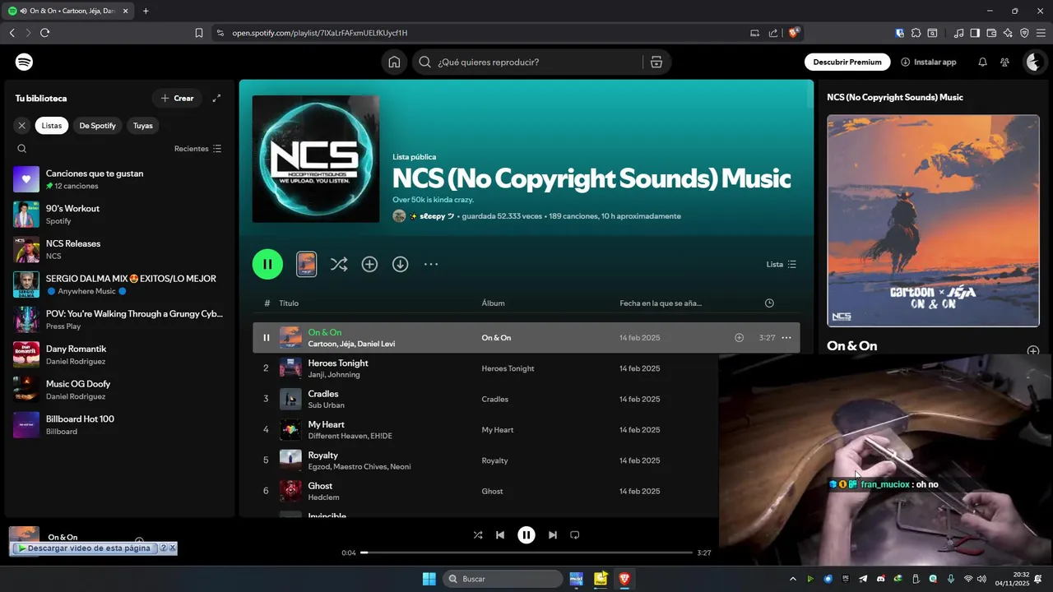This screenshot has height=592, width=1053.
Task: Toggle the De Spotify filter chip
Action: click(x=97, y=126)
